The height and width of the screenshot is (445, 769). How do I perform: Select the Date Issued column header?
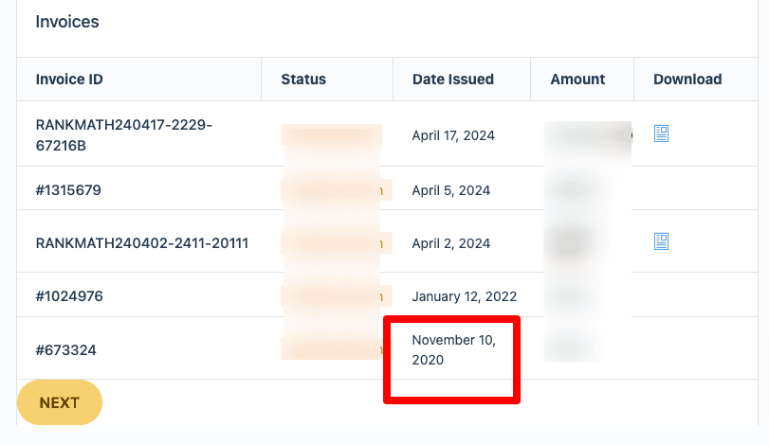pyautogui.click(x=452, y=80)
